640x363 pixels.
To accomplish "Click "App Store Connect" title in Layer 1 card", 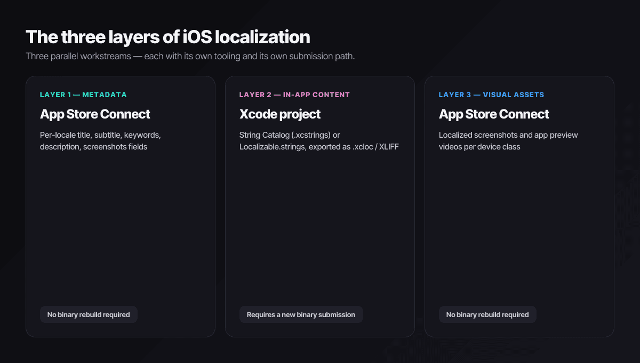I will pyautogui.click(x=95, y=114).
